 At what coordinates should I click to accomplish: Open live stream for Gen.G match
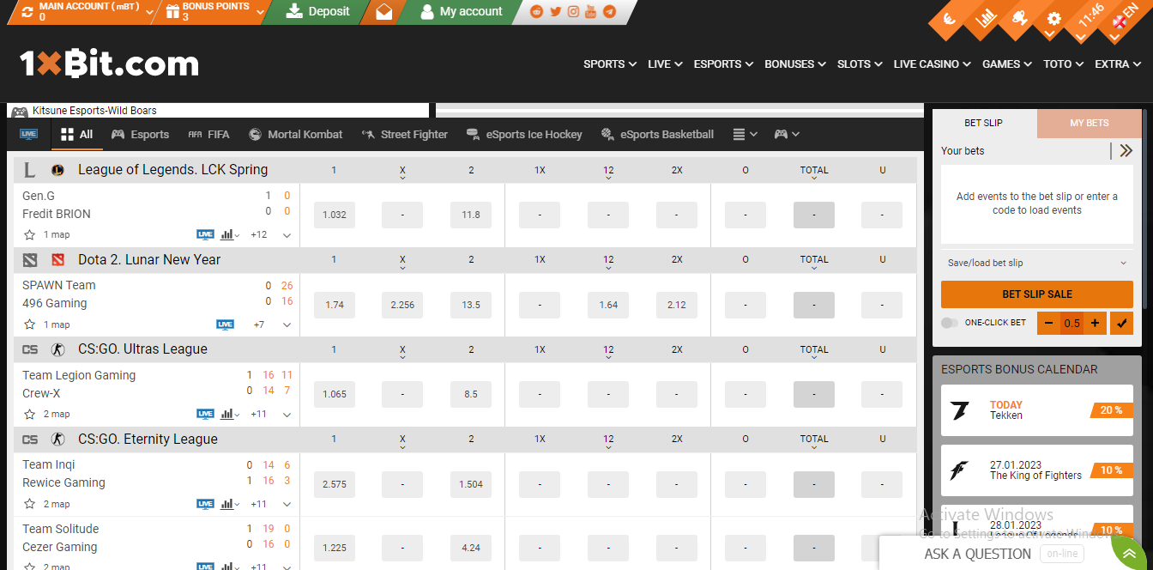[x=205, y=234]
